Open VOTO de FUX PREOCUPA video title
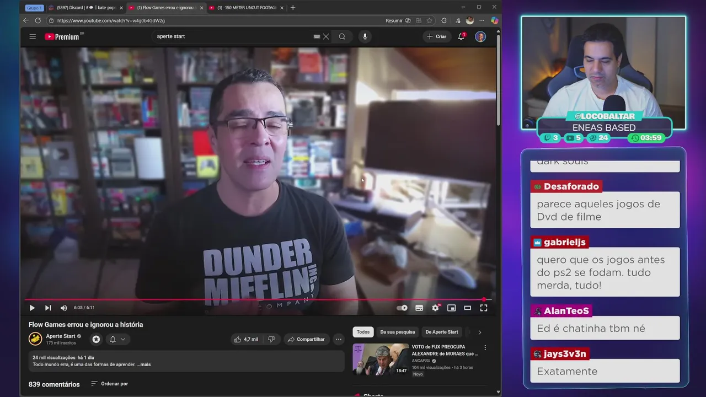Viewport: 706px width, 397px height. 445,350
